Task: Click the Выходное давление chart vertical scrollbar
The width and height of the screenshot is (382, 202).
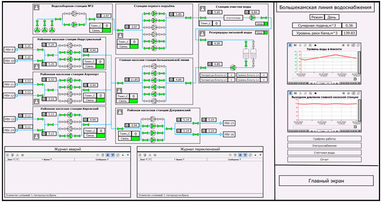Action: (x=359, y=113)
